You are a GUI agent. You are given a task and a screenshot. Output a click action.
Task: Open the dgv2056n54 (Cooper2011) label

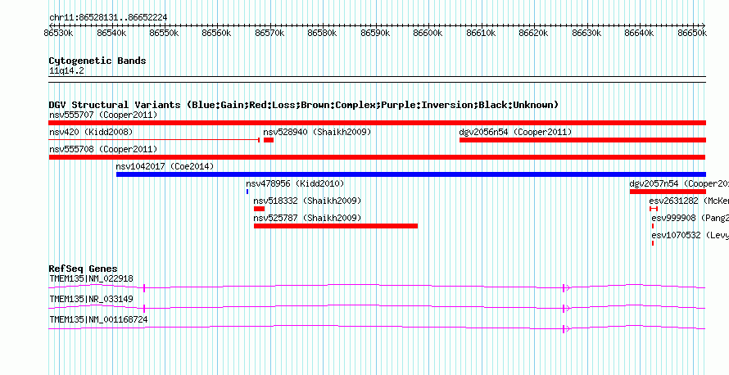(x=515, y=132)
